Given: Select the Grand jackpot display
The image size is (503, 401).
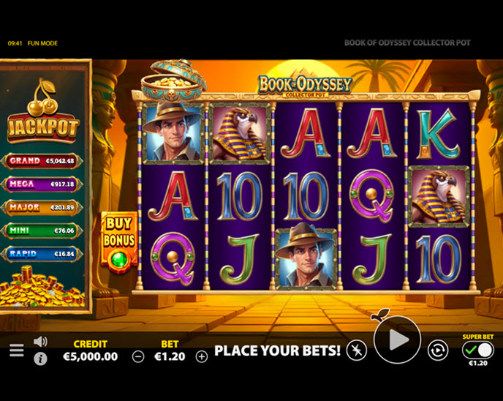Looking at the screenshot, I should click(x=42, y=161).
